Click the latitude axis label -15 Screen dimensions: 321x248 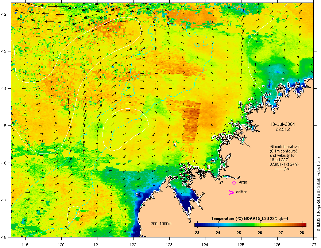(4, 125)
